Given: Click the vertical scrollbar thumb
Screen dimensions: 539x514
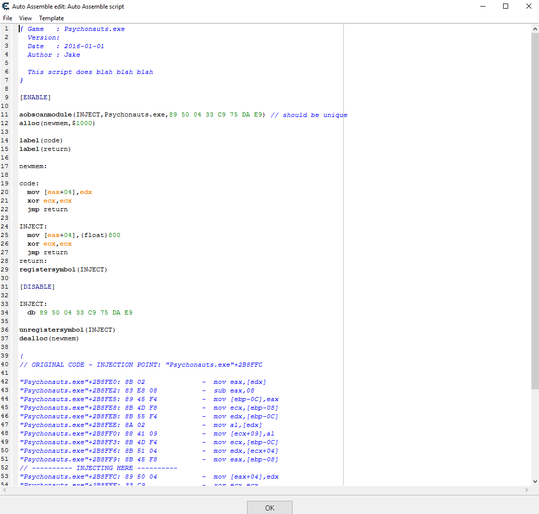Looking at the screenshot, I should (535, 210).
